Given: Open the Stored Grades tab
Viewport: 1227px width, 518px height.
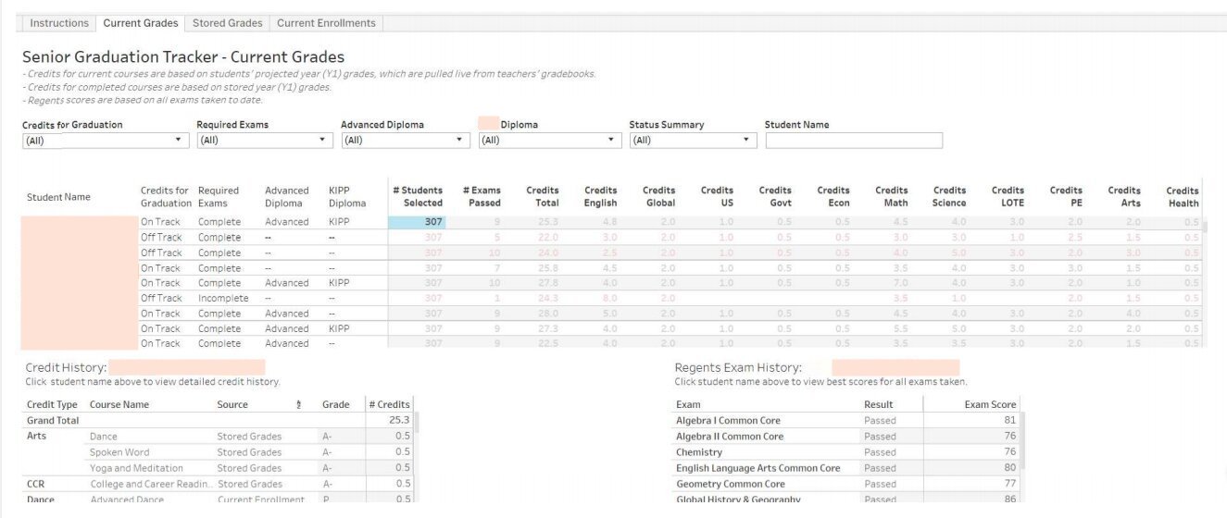Looking at the screenshot, I should (227, 23).
